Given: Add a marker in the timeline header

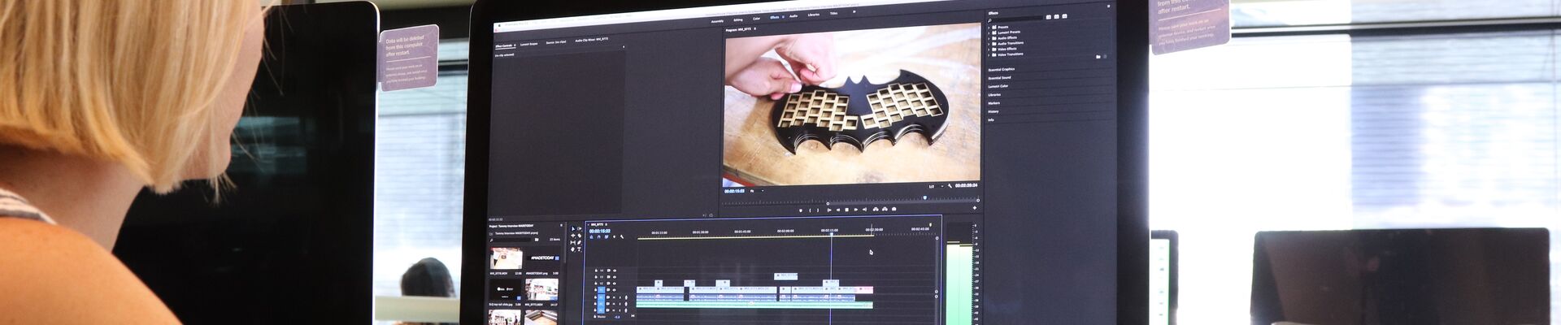Looking at the screenshot, I should pyautogui.click(x=614, y=236).
